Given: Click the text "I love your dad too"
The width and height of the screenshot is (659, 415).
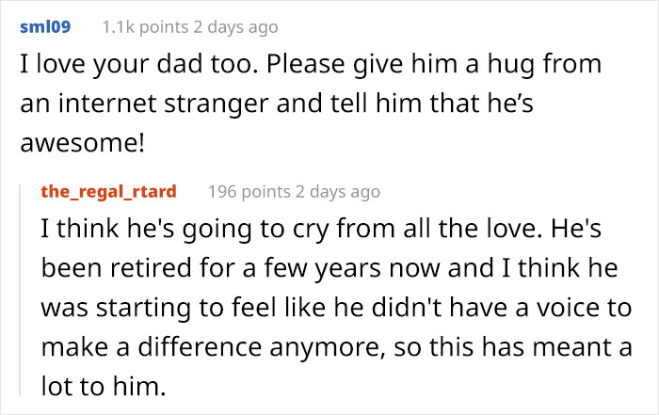Looking at the screenshot, I should tap(105, 68).
